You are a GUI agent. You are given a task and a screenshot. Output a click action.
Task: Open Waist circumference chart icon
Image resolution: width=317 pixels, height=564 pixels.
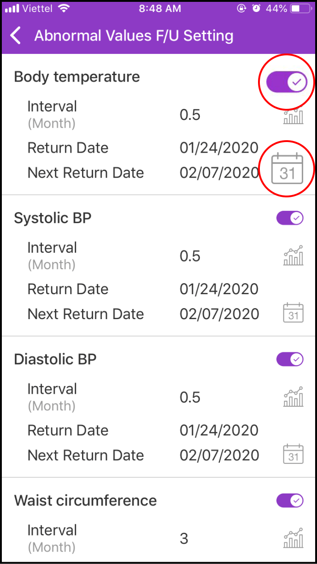click(293, 538)
